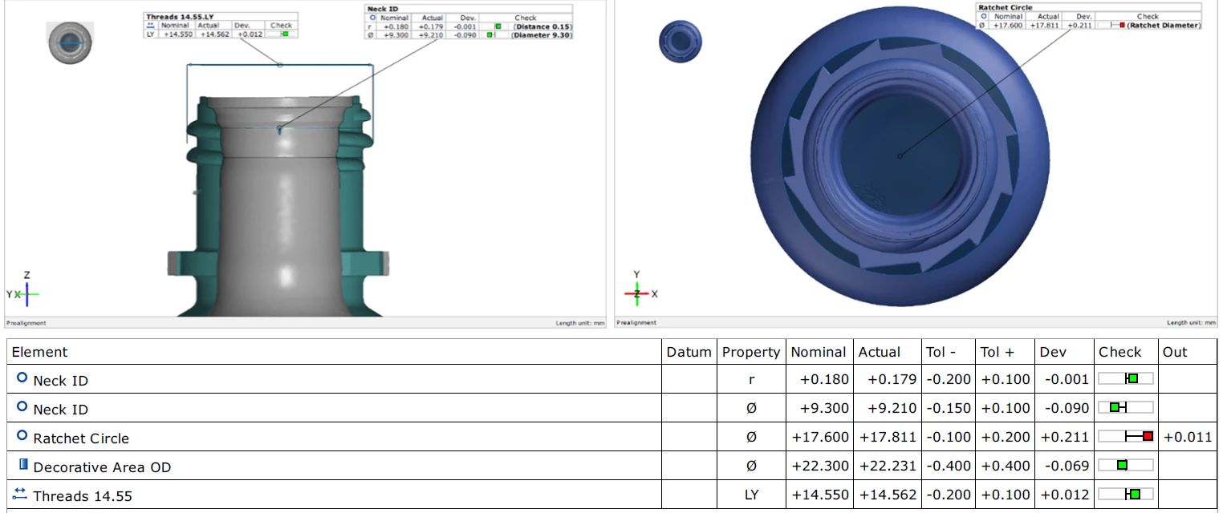
Task: Click the Out column header
Action: tap(1174, 352)
